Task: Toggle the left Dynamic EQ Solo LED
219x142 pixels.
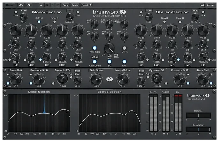Action: coord(71,78)
